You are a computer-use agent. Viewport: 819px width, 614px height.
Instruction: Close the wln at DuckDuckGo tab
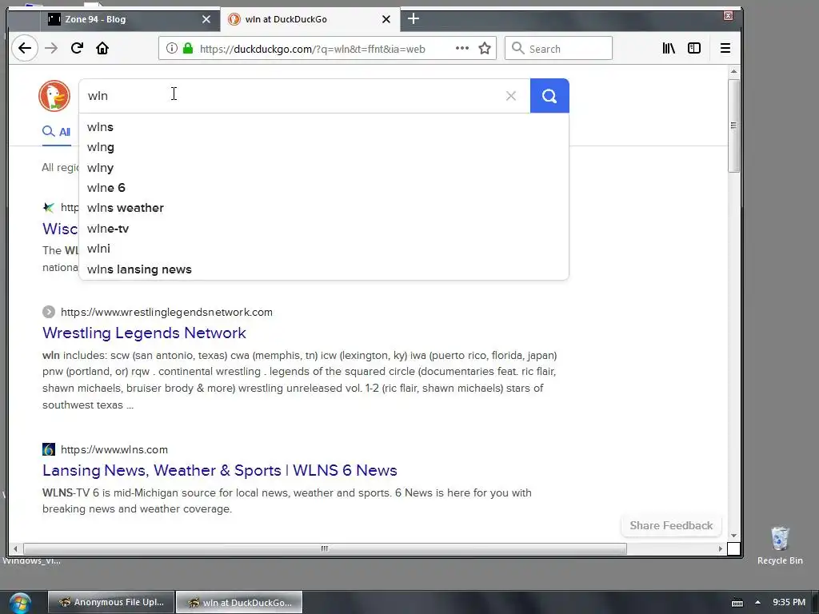click(386, 19)
